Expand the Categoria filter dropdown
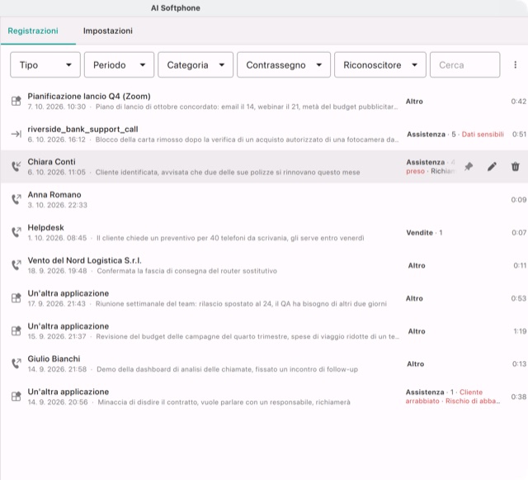Image resolution: width=528 pixels, height=480 pixels. coord(196,64)
